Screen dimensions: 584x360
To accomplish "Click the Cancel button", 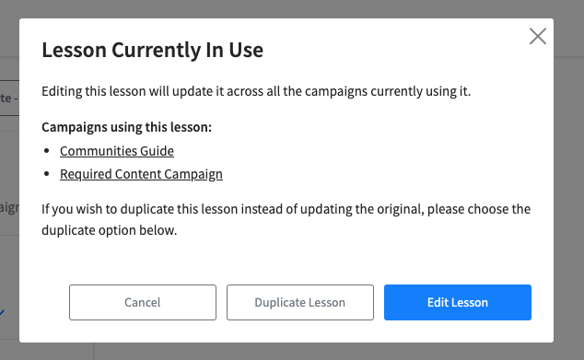I will click(x=143, y=302).
